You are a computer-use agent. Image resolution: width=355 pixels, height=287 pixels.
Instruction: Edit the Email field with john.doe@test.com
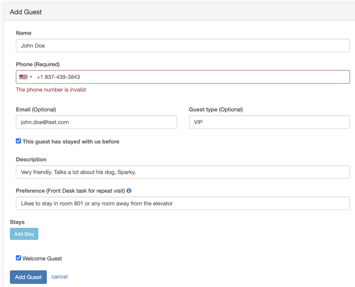96,122
